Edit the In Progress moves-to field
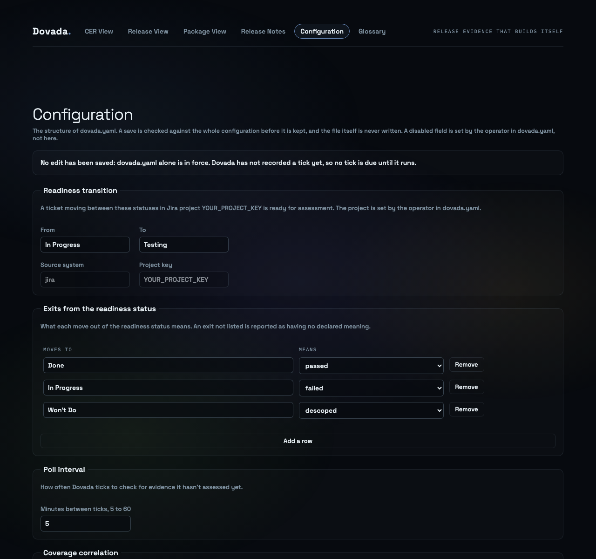This screenshot has width=596, height=559. click(168, 388)
